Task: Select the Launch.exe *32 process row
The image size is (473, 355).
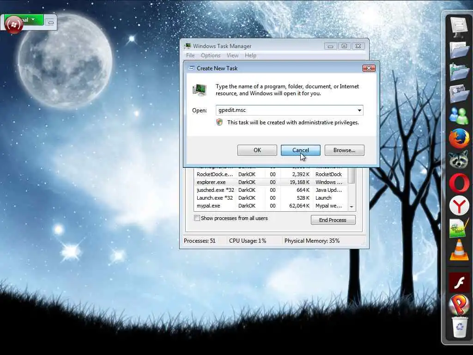Action: [271, 198]
